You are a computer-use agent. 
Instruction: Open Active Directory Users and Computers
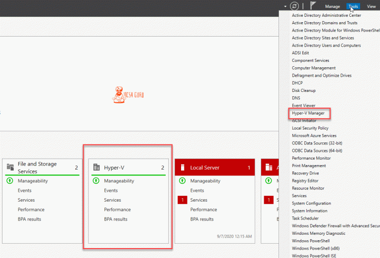[x=326, y=45]
